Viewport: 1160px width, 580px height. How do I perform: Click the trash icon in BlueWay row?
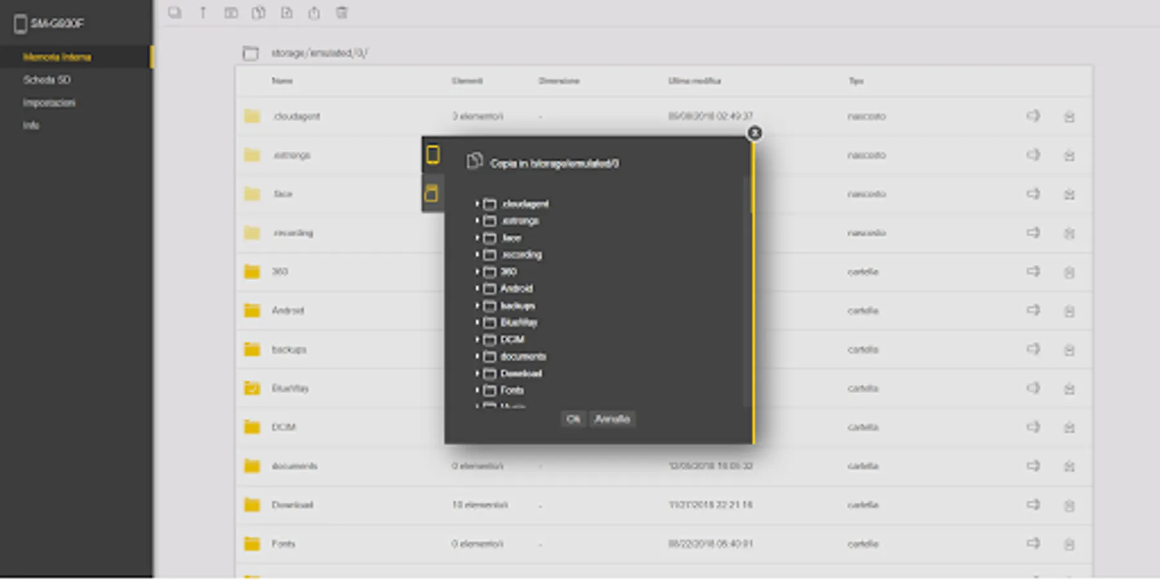click(1069, 389)
